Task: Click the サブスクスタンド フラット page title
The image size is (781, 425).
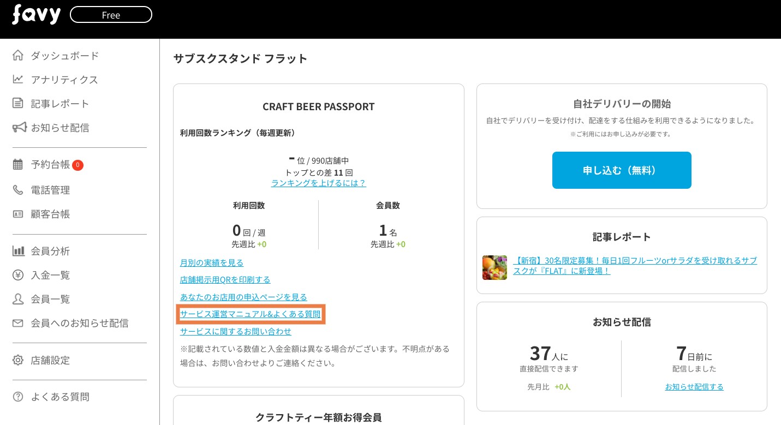Action: pos(241,58)
